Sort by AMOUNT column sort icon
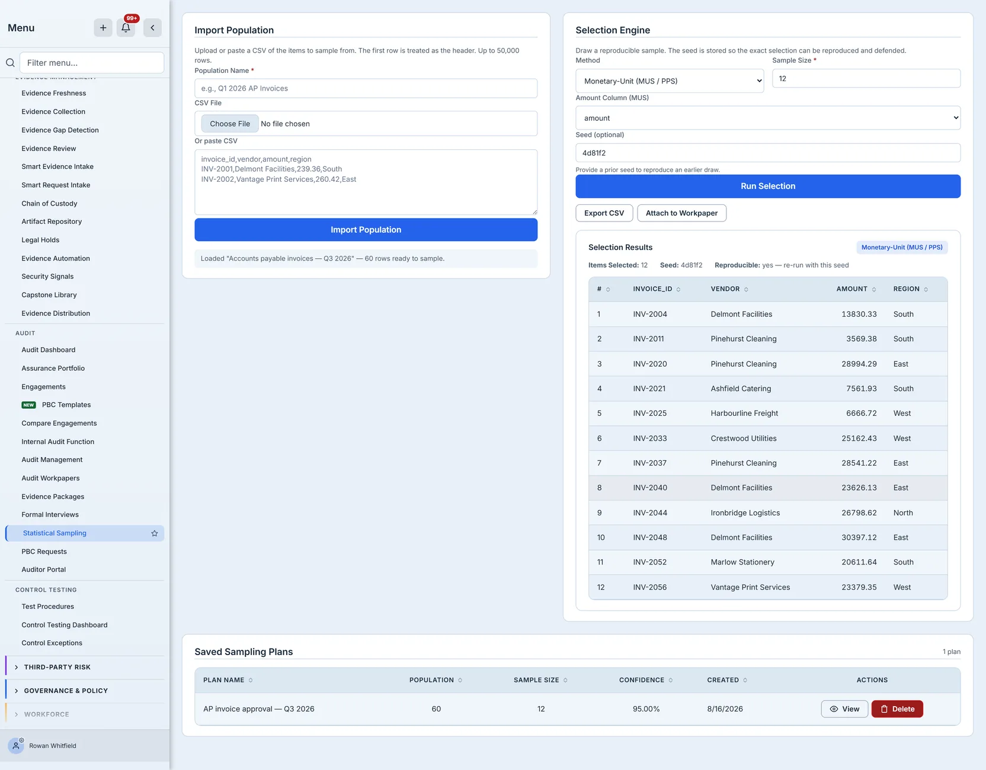 [874, 290]
